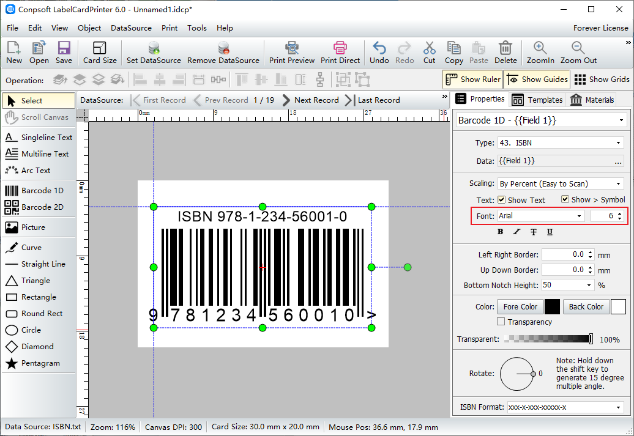Click the black fore color swatch
Image resolution: width=634 pixels, height=436 pixels.
[x=552, y=307]
